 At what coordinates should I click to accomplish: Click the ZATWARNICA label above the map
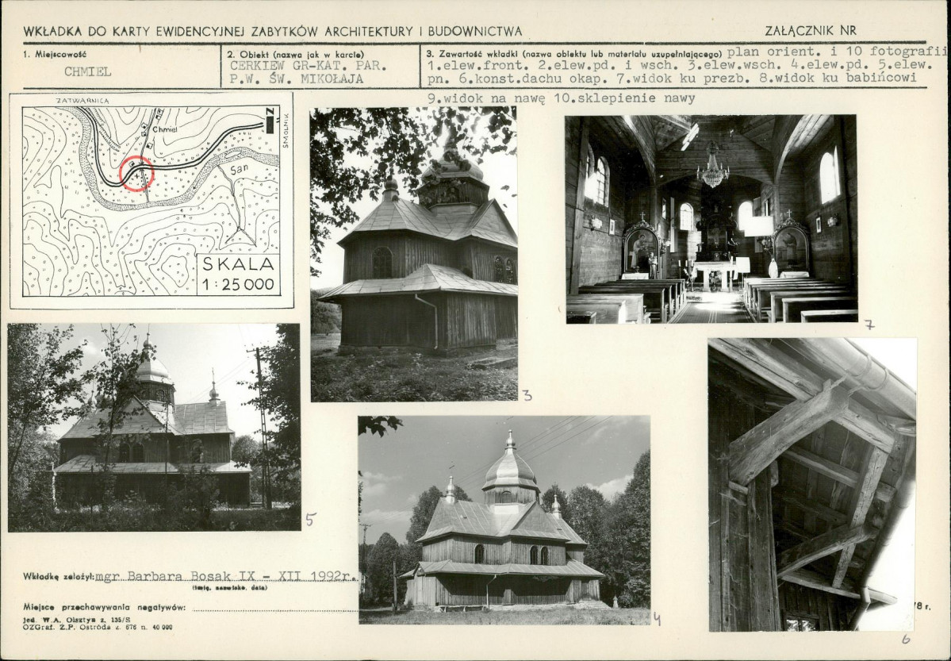click(82, 101)
